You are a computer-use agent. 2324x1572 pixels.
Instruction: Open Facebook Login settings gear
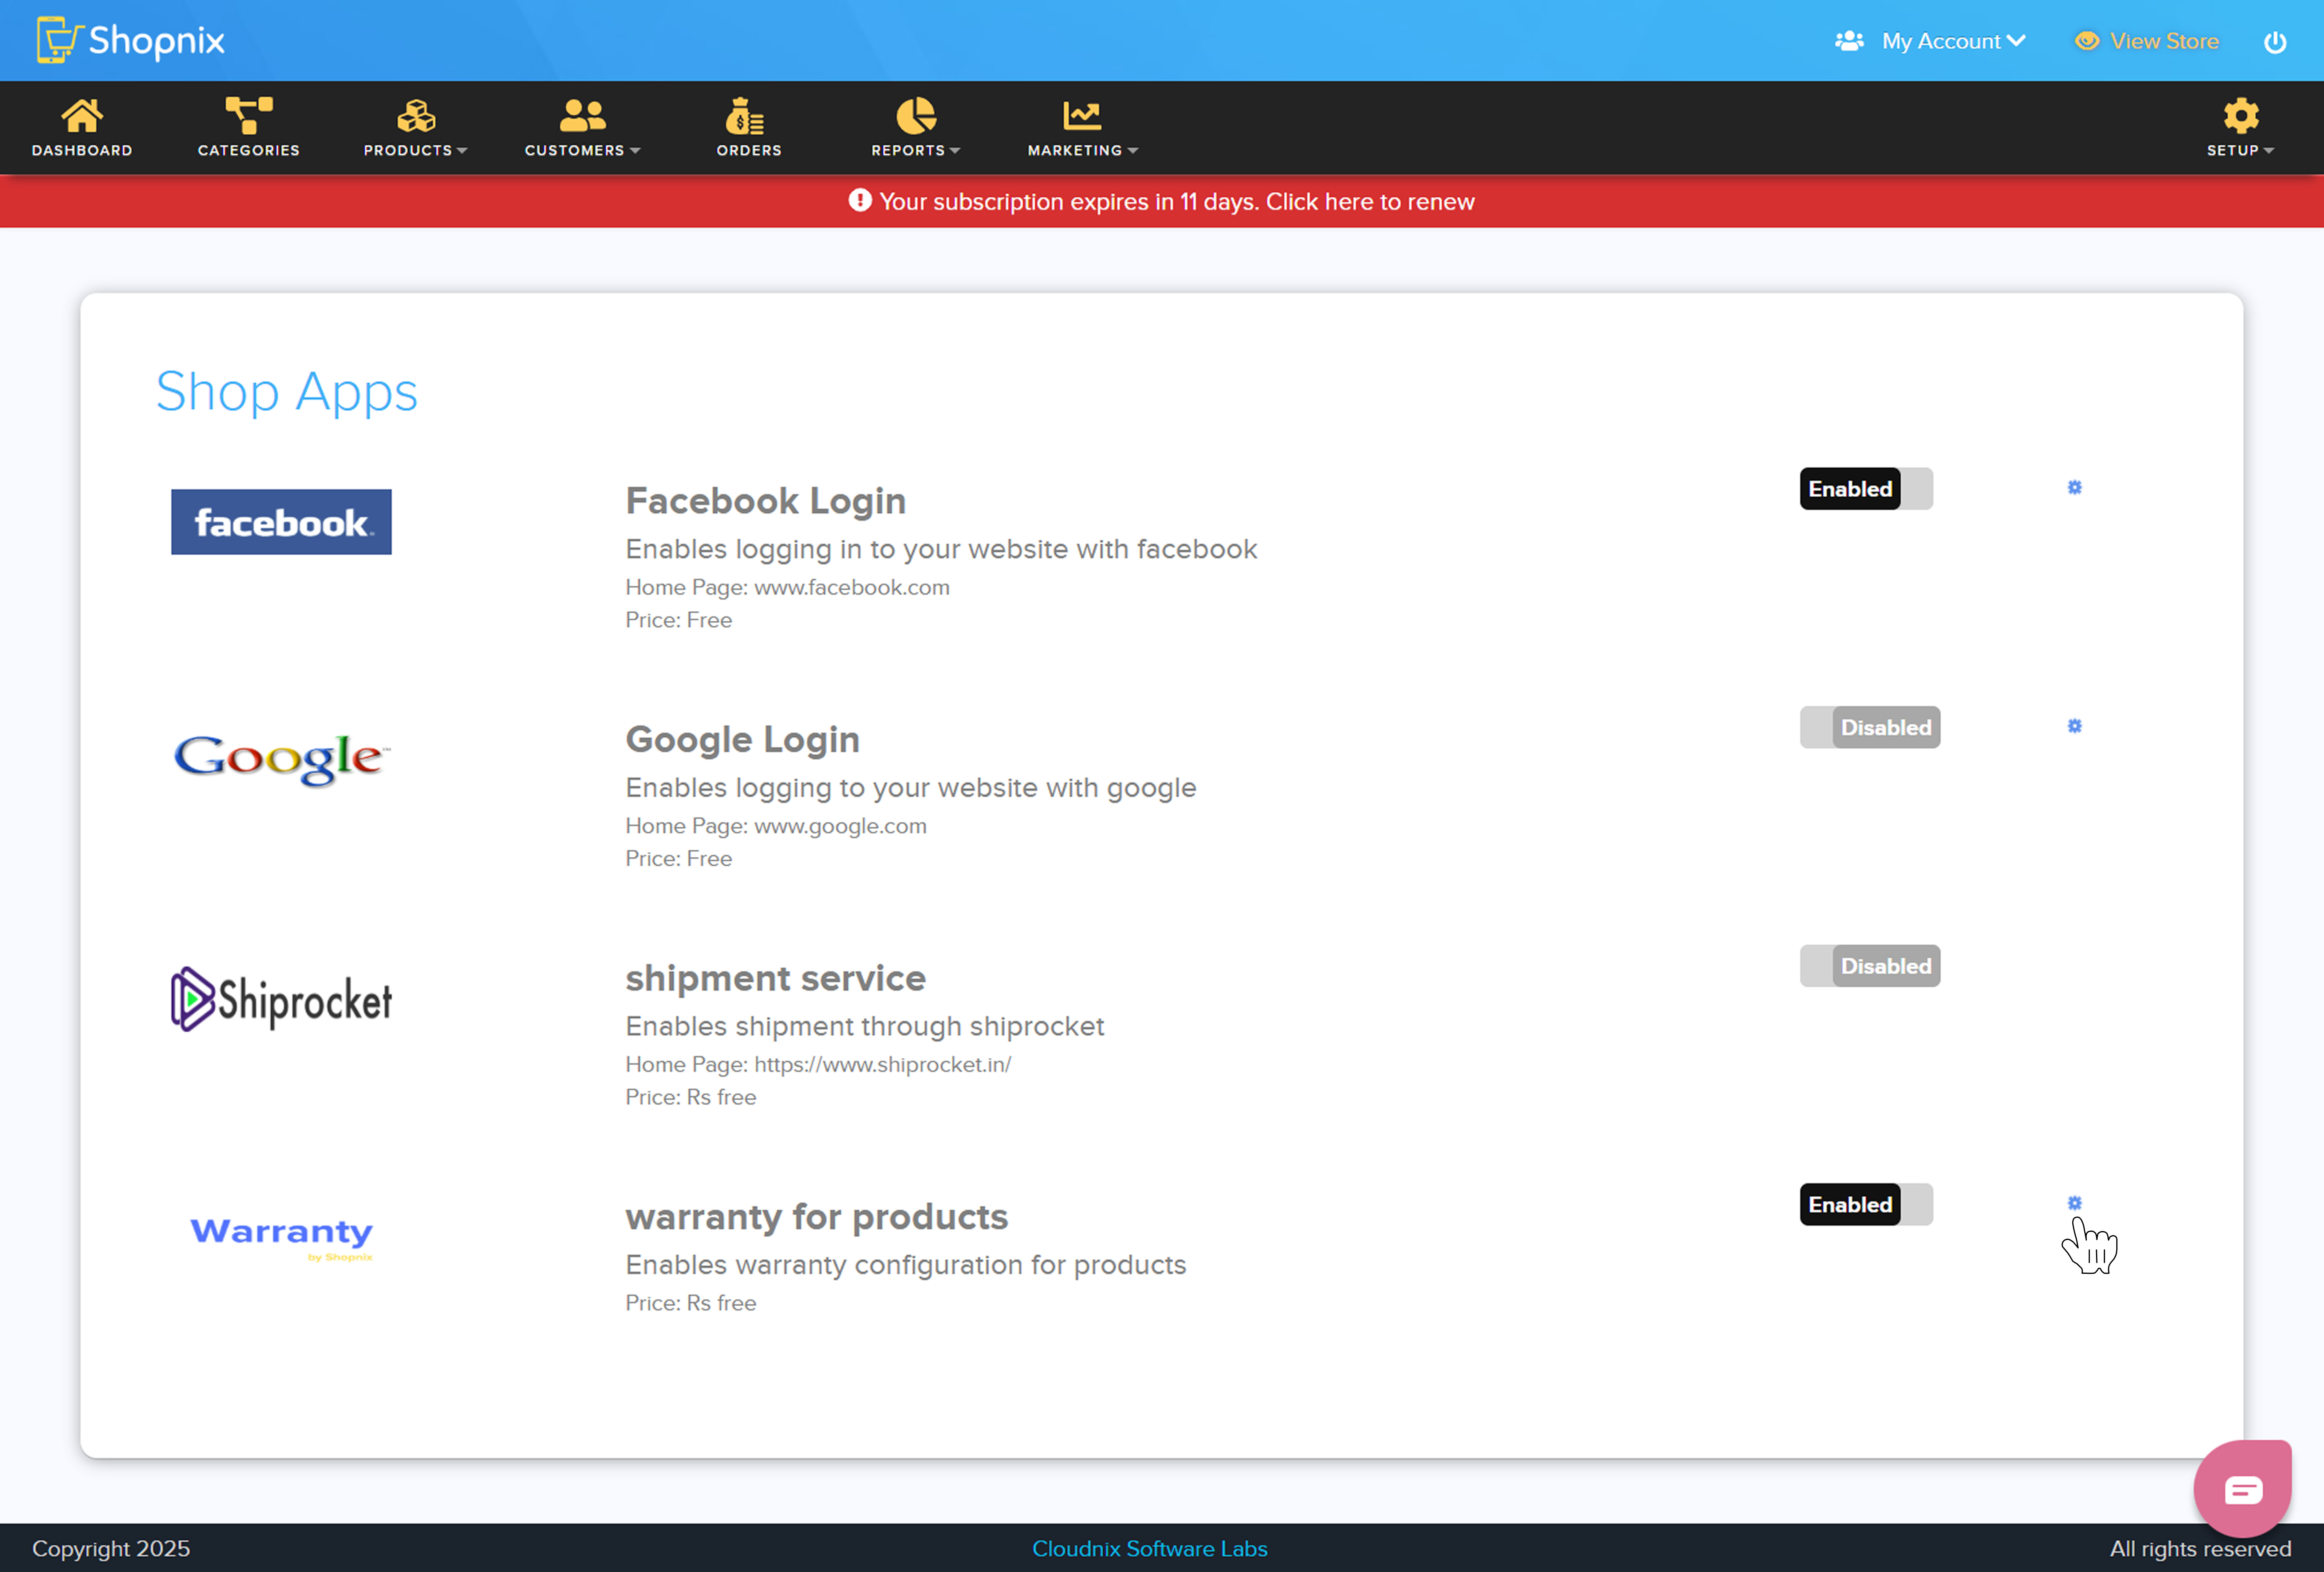[2075, 487]
